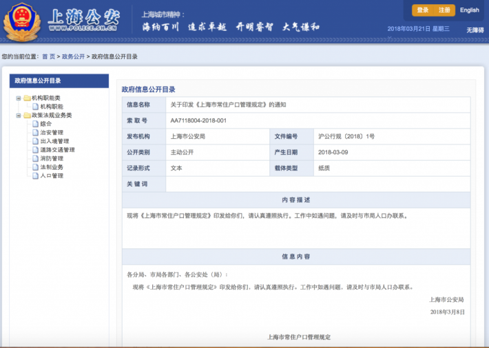Go to 首页 in the breadcrumb
The height and width of the screenshot is (348, 489).
click(48, 56)
